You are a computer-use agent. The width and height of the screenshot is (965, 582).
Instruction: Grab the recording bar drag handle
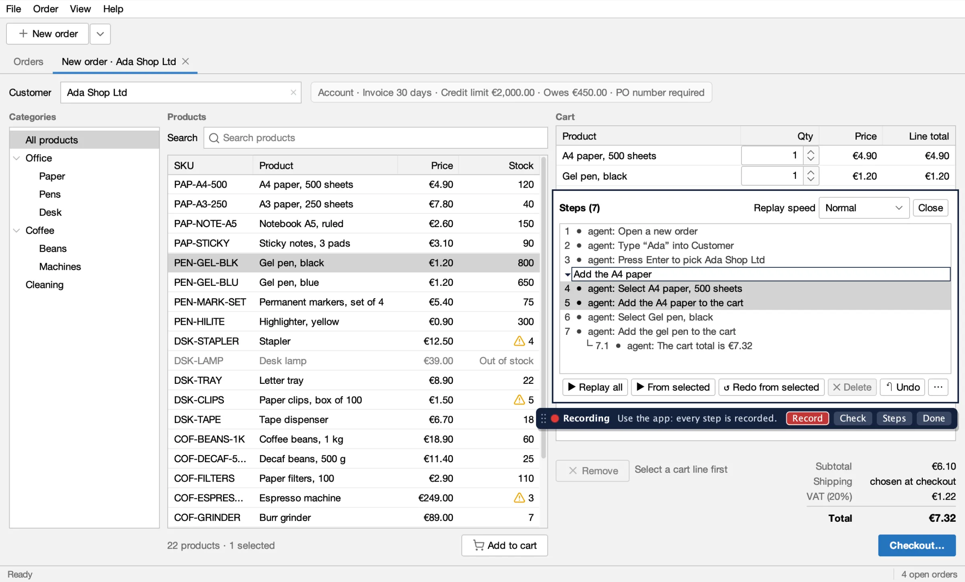543,418
